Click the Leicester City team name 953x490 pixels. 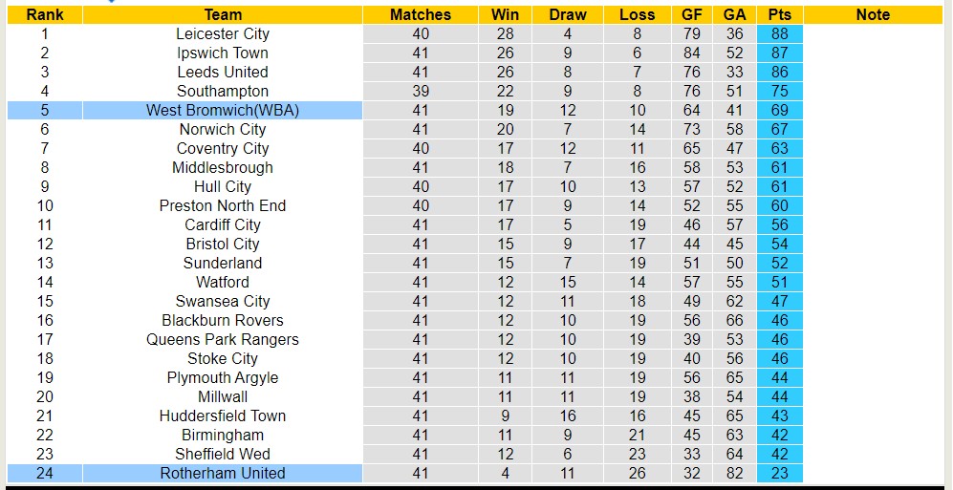pyautogui.click(x=223, y=33)
